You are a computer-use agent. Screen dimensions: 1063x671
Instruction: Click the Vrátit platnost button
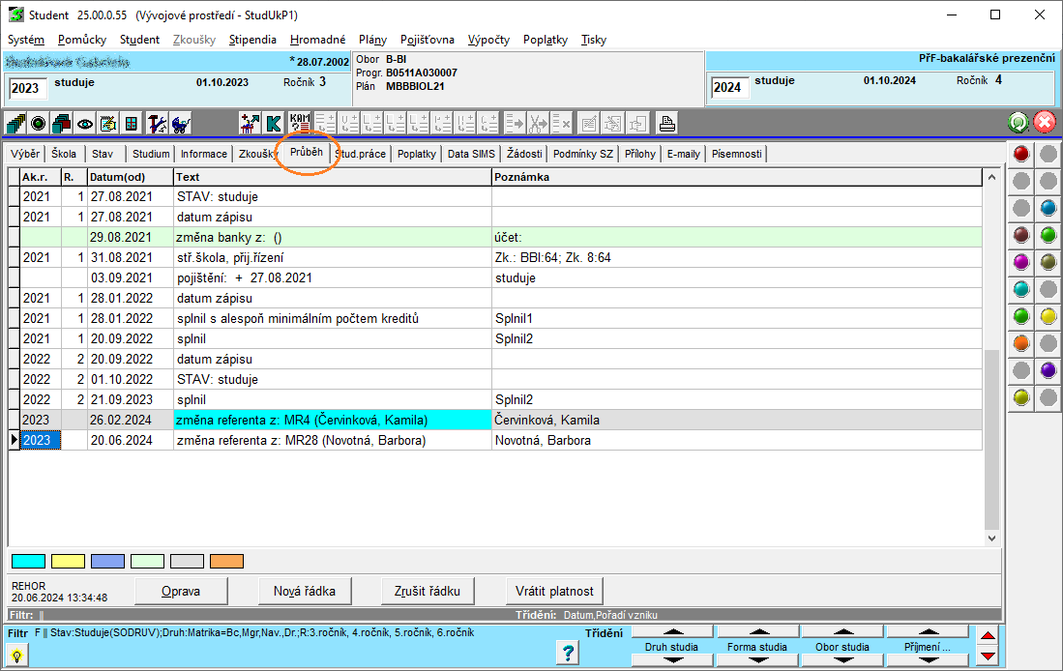(554, 591)
